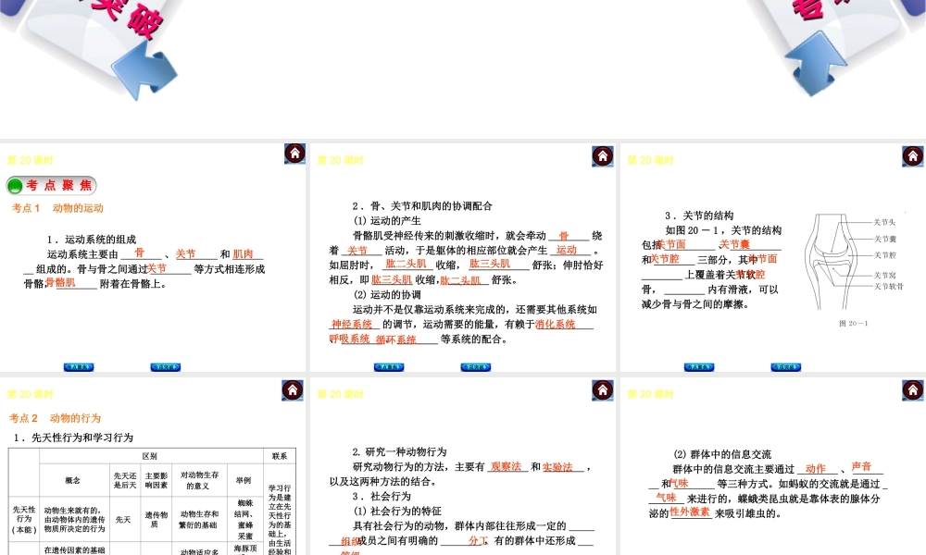Viewport: 926px width, 555px height.
Task: Click the red answer 动作
Action: click(x=816, y=469)
